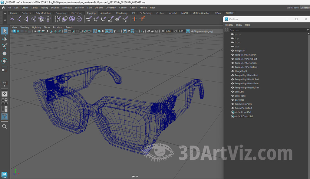
Task: Toggle wireframe display in the viewport toolbar
Action: pyautogui.click(x=95, y=31)
